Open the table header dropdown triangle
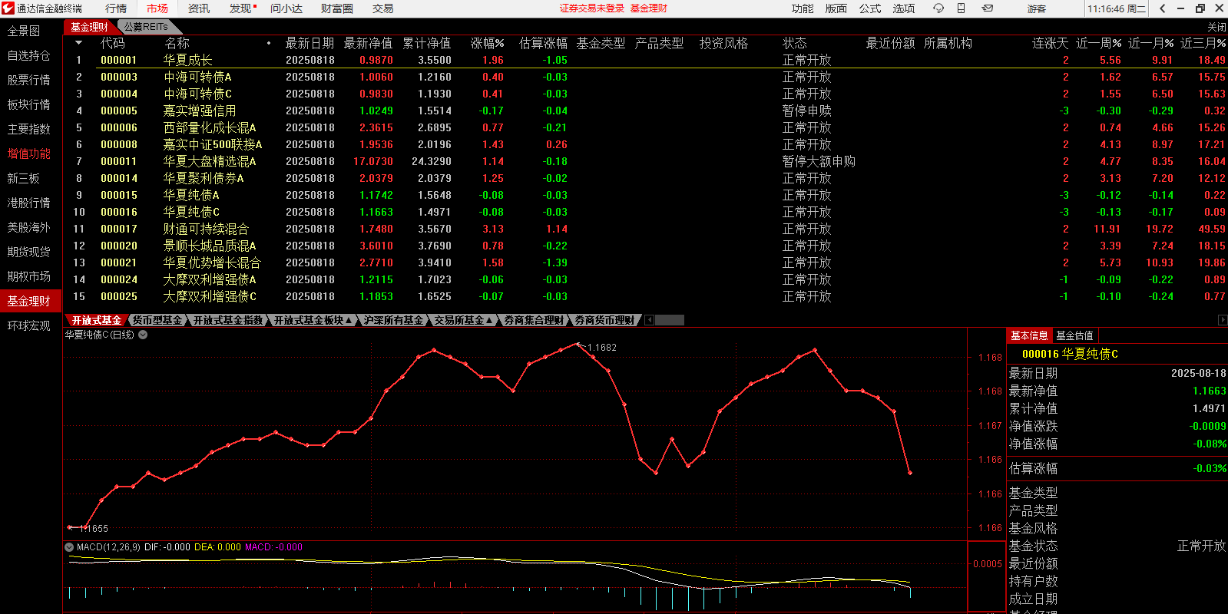 (78, 43)
